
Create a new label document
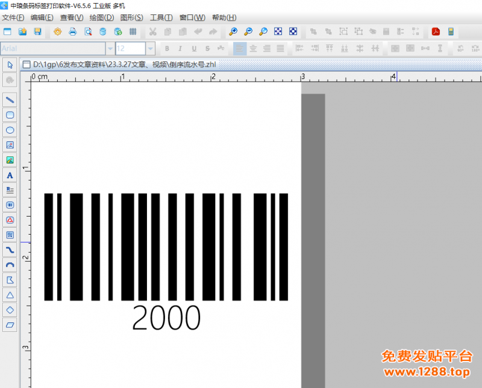7,31
